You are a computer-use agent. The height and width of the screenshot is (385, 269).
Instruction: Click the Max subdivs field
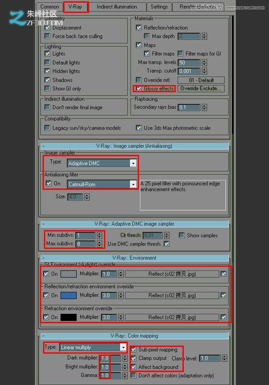click(85, 244)
